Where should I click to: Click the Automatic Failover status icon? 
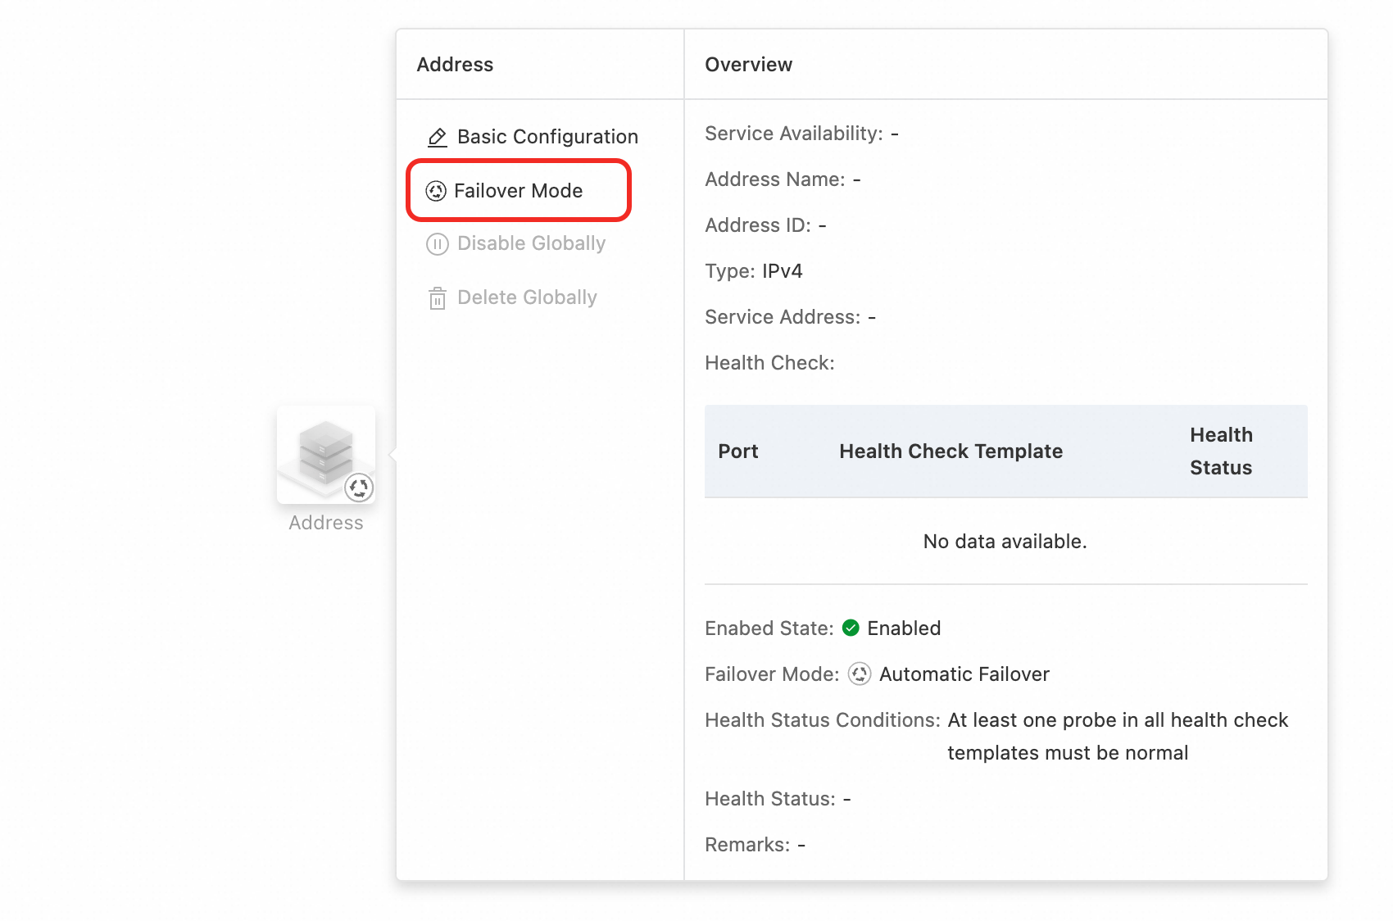tap(860, 674)
